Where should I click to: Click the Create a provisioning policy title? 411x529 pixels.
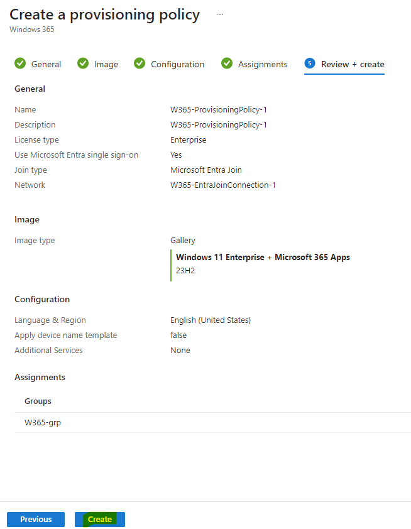104,14
